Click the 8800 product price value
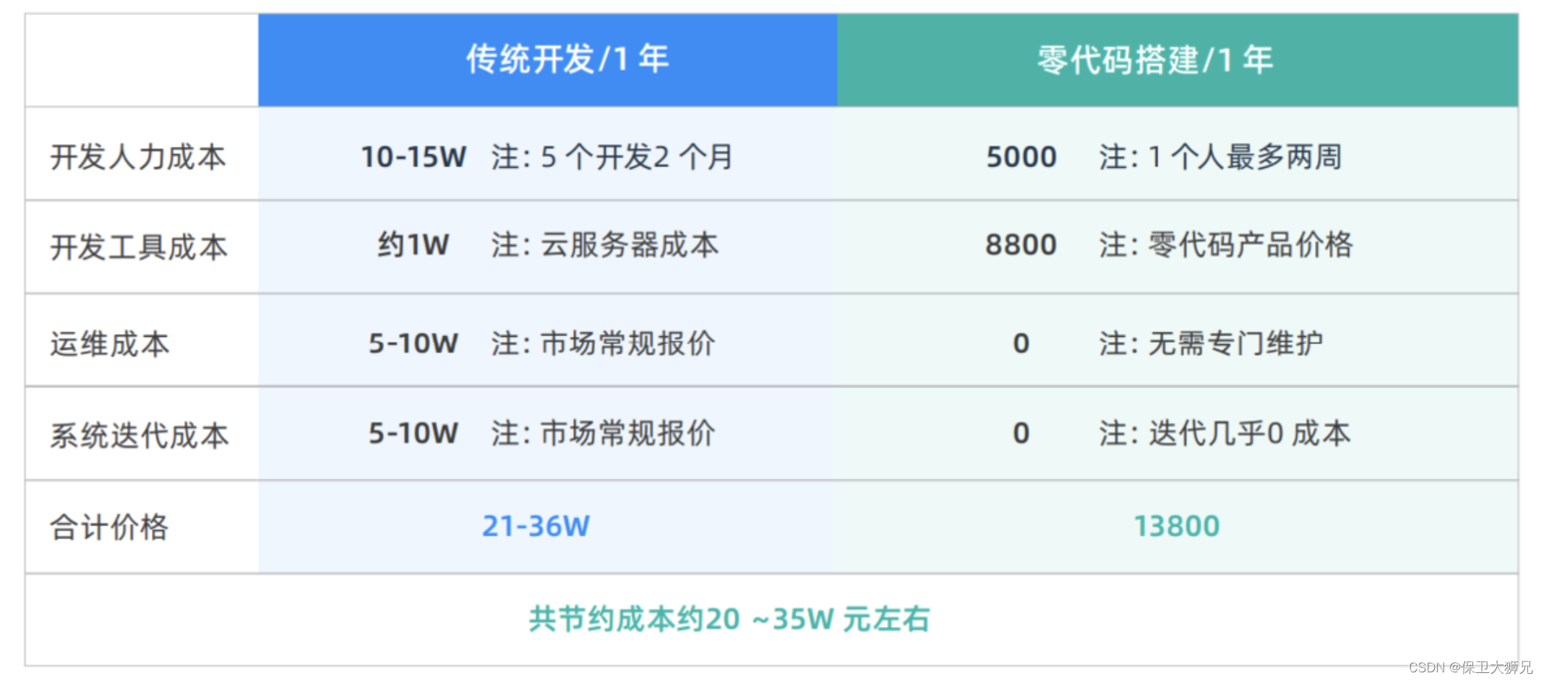1544x681 pixels. pos(1021,245)
